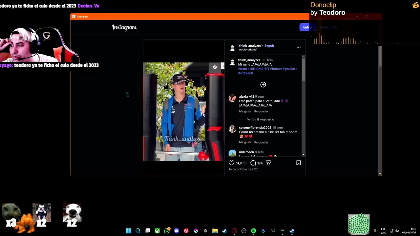Click the comments panel up scroll arrow
Screen dimensions: 420x236
(304, 57)
